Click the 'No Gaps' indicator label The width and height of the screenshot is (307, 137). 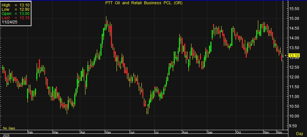pos(9,128)
